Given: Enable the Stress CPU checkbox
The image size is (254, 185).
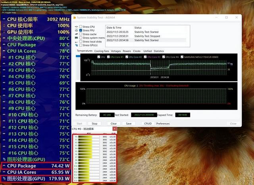Looking at the screenshot, I should tap(81, 27).
